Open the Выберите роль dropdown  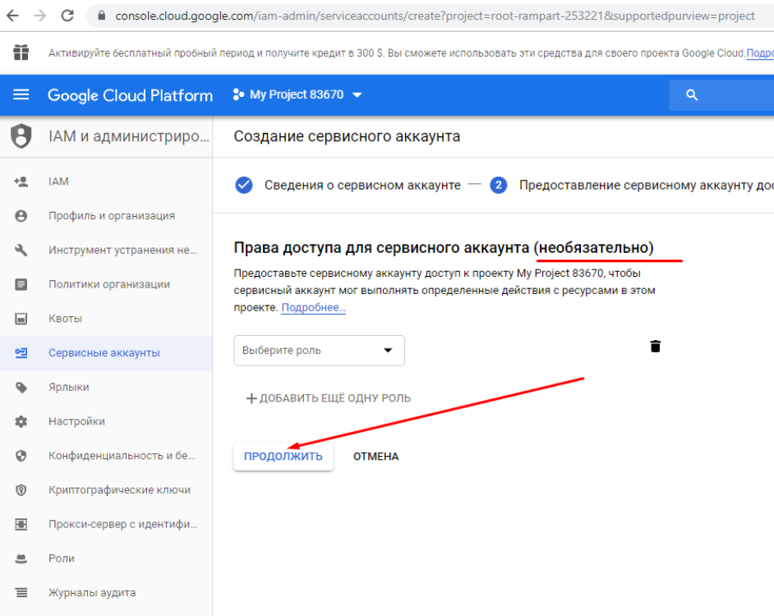tap(320, 351)
